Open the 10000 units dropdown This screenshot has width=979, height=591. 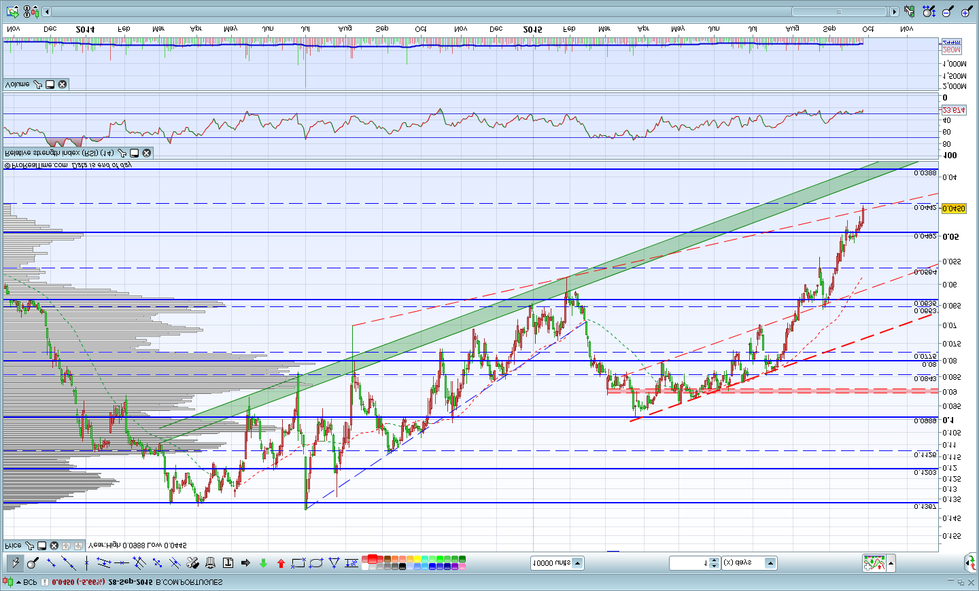point(577,563)
